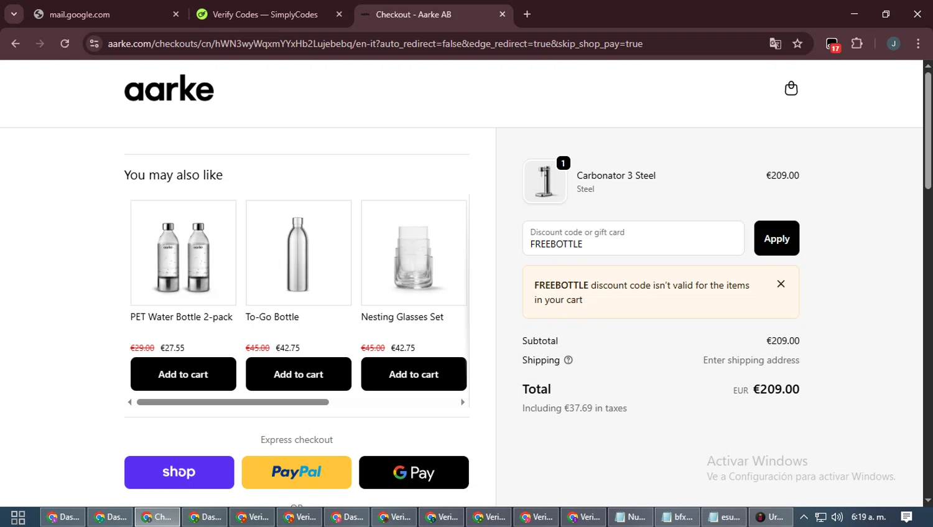The image size is (933, 527).
Task: Click the carousel scroll right arrow
Action: [462, 402]
